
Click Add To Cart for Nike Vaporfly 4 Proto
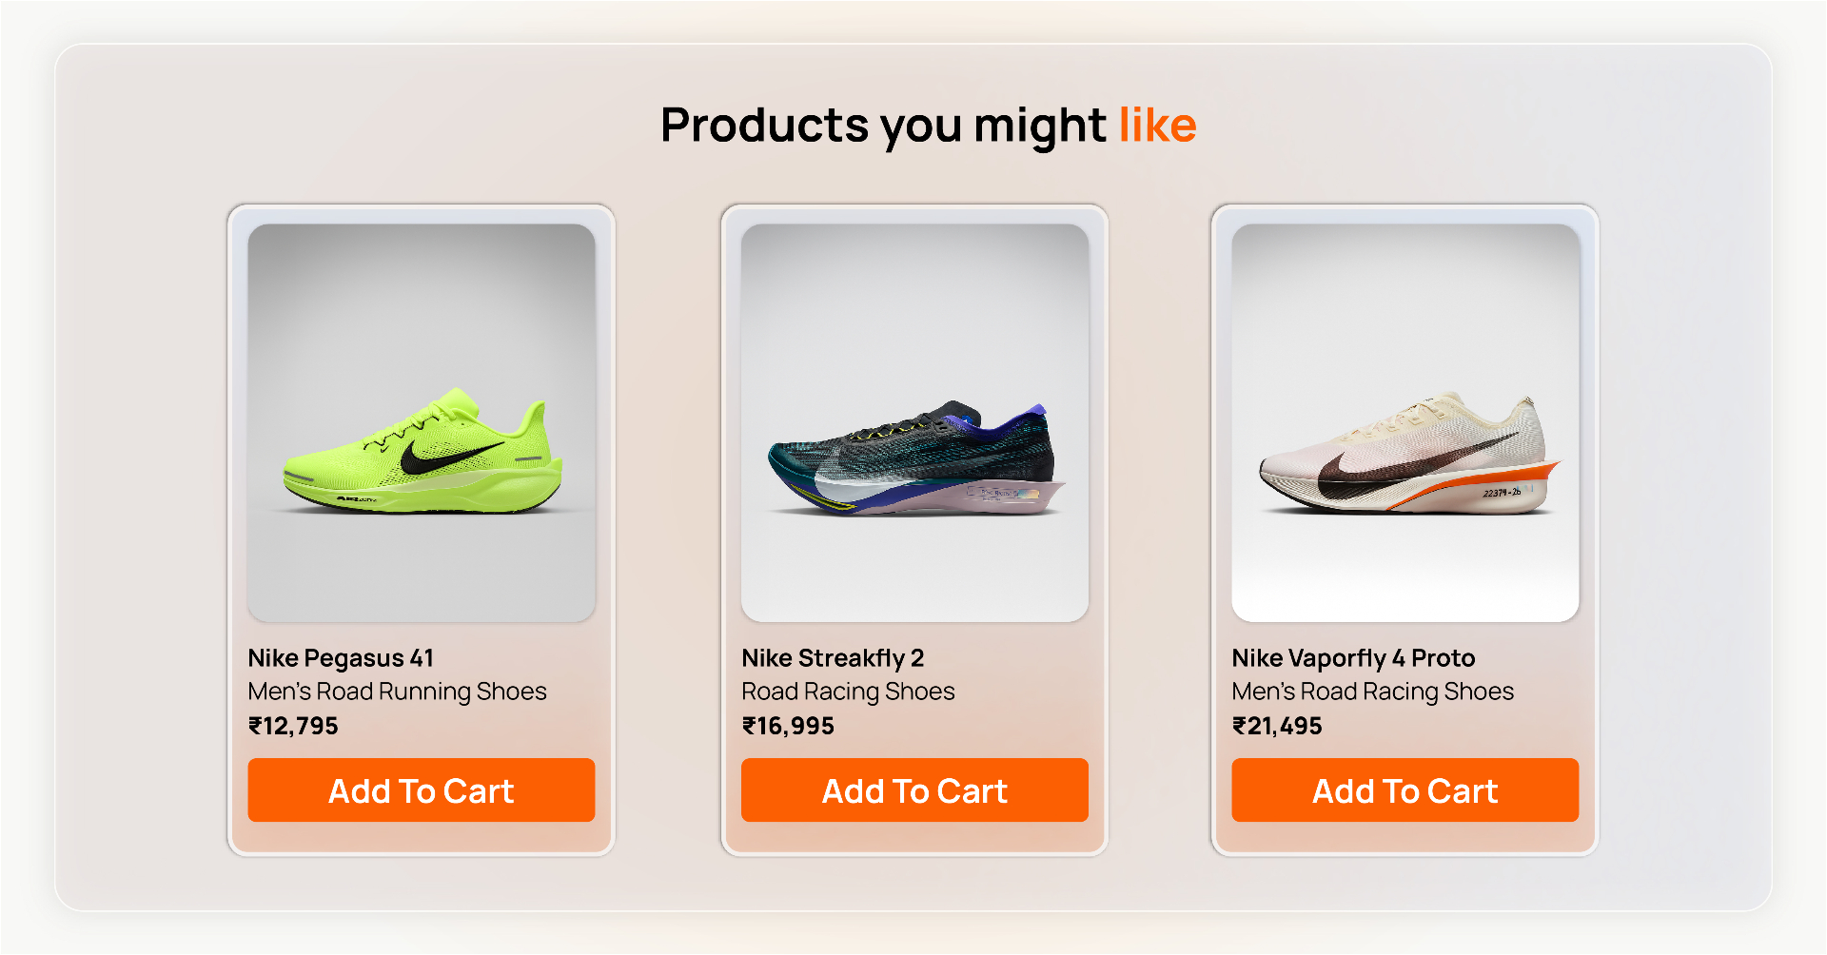point(1405,790)
